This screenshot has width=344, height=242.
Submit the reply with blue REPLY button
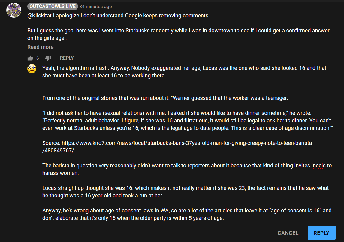click(x=321, y=233)
